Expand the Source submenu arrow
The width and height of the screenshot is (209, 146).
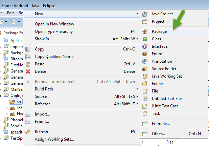[137, 97]
